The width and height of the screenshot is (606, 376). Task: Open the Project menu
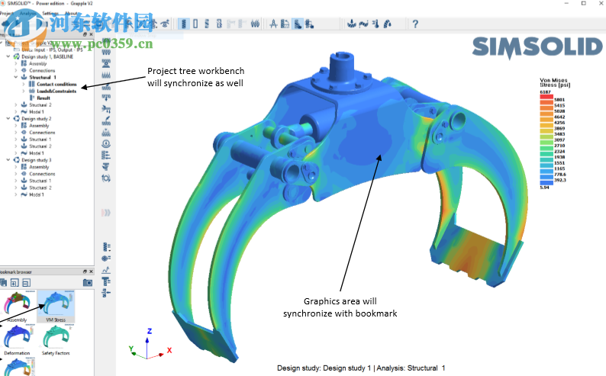pyautogui.click(x=7, y=13)
